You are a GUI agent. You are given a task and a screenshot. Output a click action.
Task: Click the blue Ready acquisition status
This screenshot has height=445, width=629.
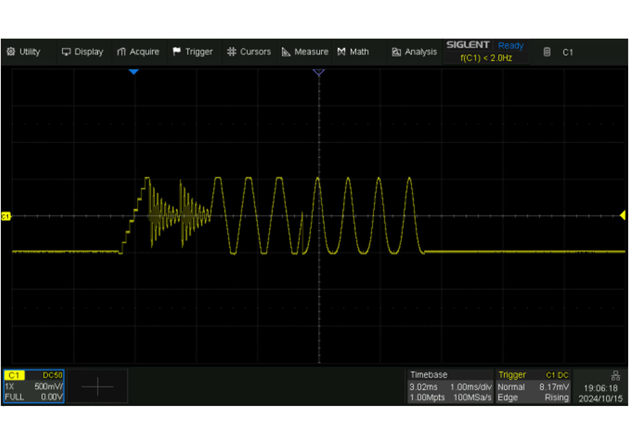(x=510, y=45)
